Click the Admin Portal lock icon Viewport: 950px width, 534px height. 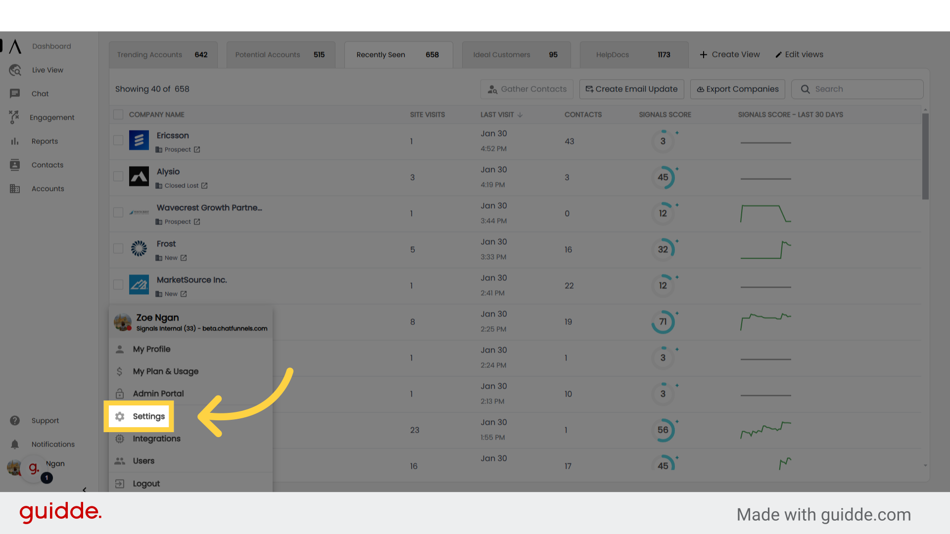pyautogui.click(x=120, y=394)
